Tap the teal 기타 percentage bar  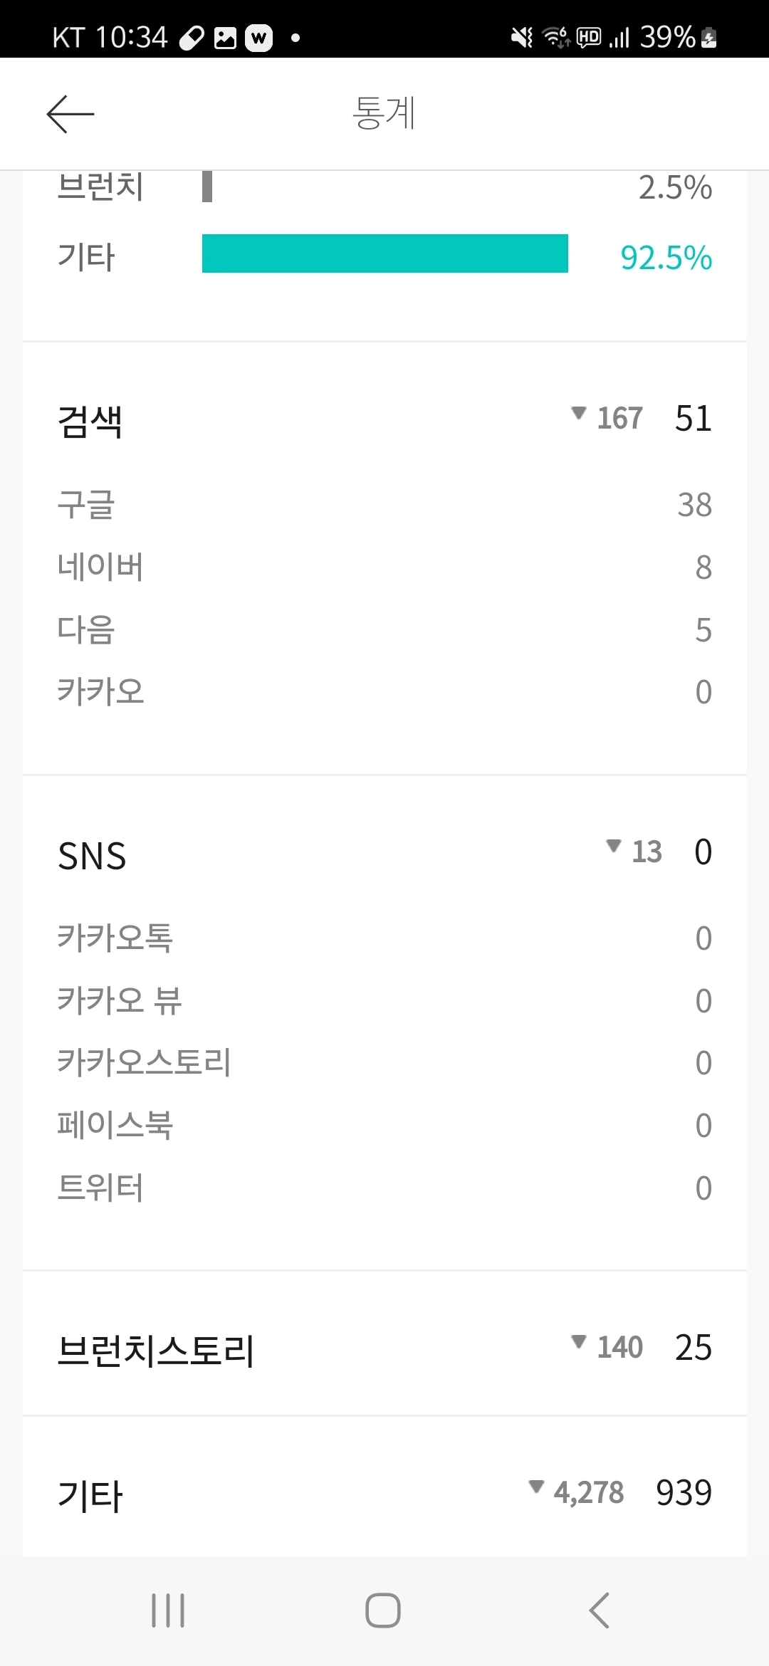click(385, 253)
